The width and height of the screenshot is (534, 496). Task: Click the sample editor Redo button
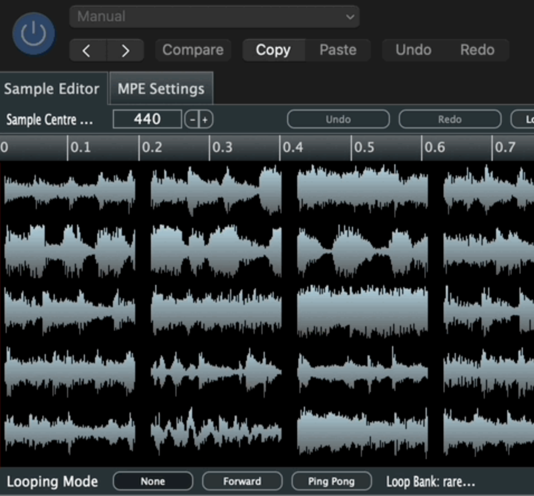(x=450, y=120)
